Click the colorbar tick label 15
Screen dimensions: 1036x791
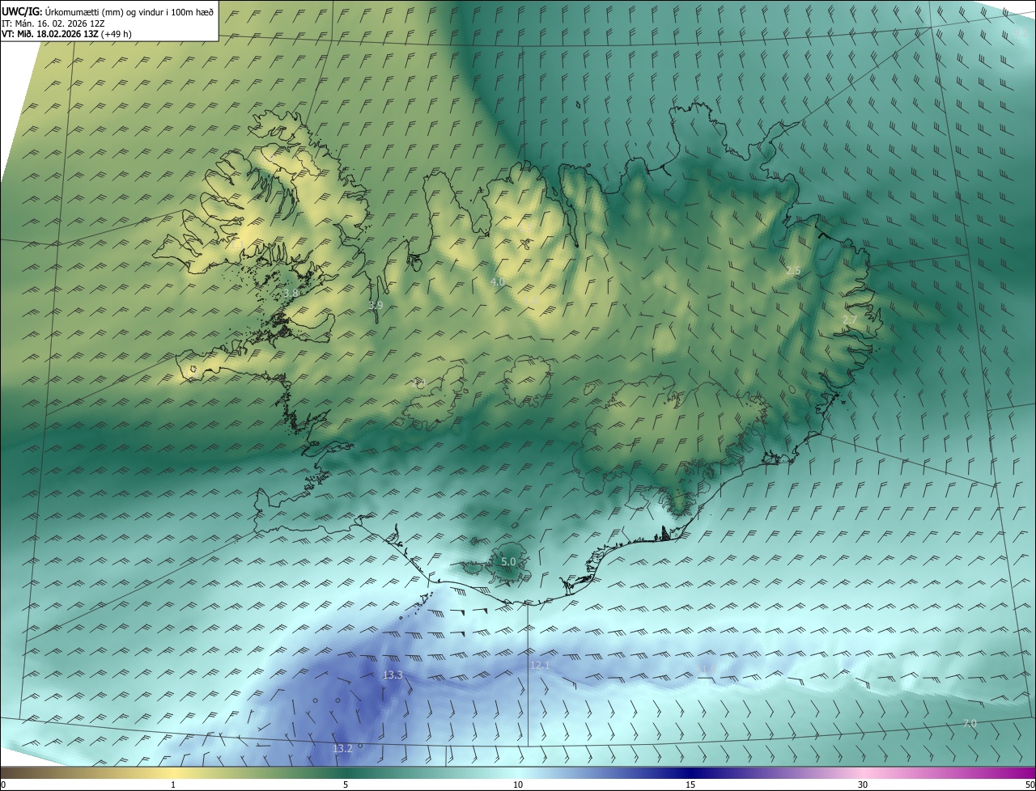click(x=690, y=785)
